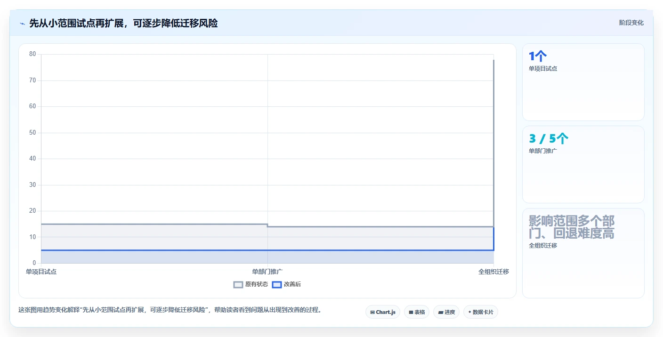Click star icon inside 数据卡片 chip

point(469,312)
